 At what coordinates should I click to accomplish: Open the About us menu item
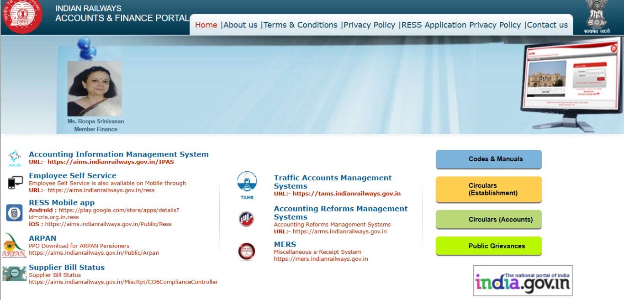coord(240,25)
